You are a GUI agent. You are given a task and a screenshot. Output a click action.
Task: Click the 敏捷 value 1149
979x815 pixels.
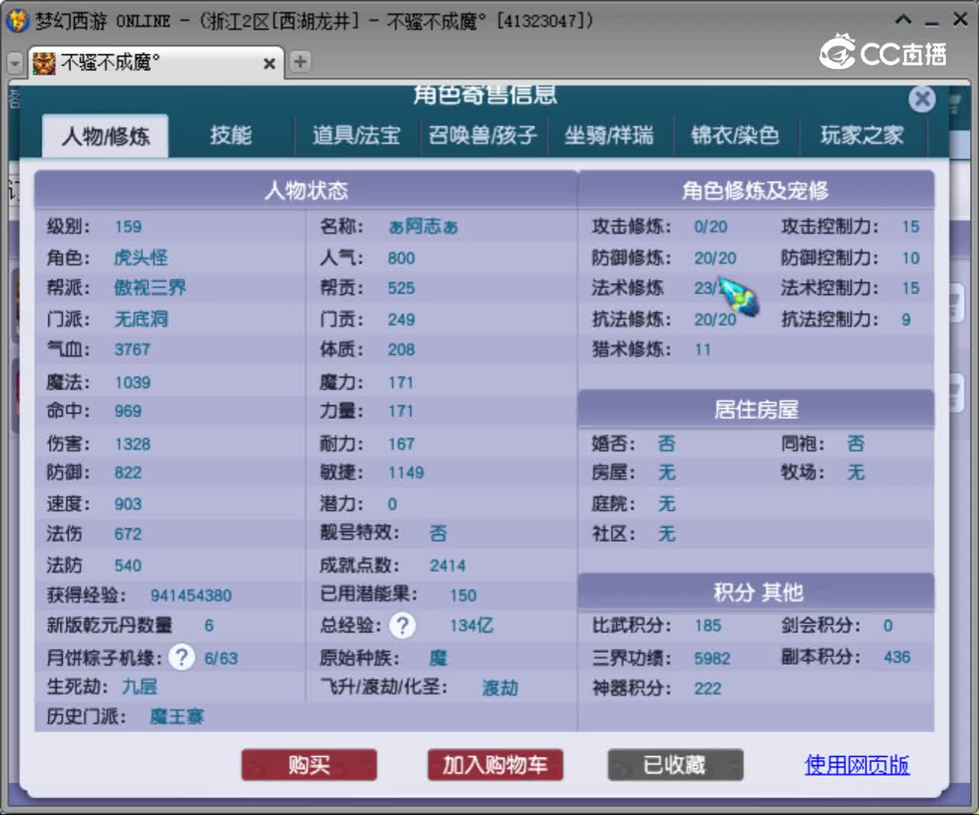coord(405,472)
